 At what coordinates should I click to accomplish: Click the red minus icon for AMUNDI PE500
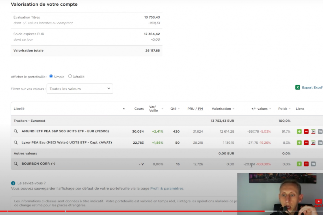click(x=306, y=131)
